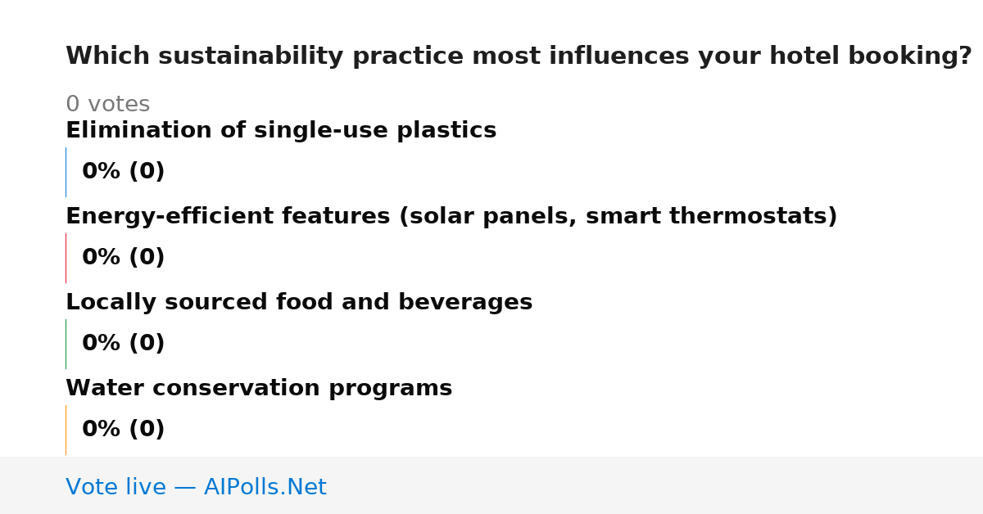Choose 'Water conservation programs' option
Image resolution: width=983 pixels, height=514 pixels.
click(259, 389)
